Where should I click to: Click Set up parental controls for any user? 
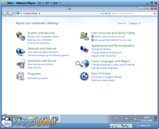click(113, 40)
